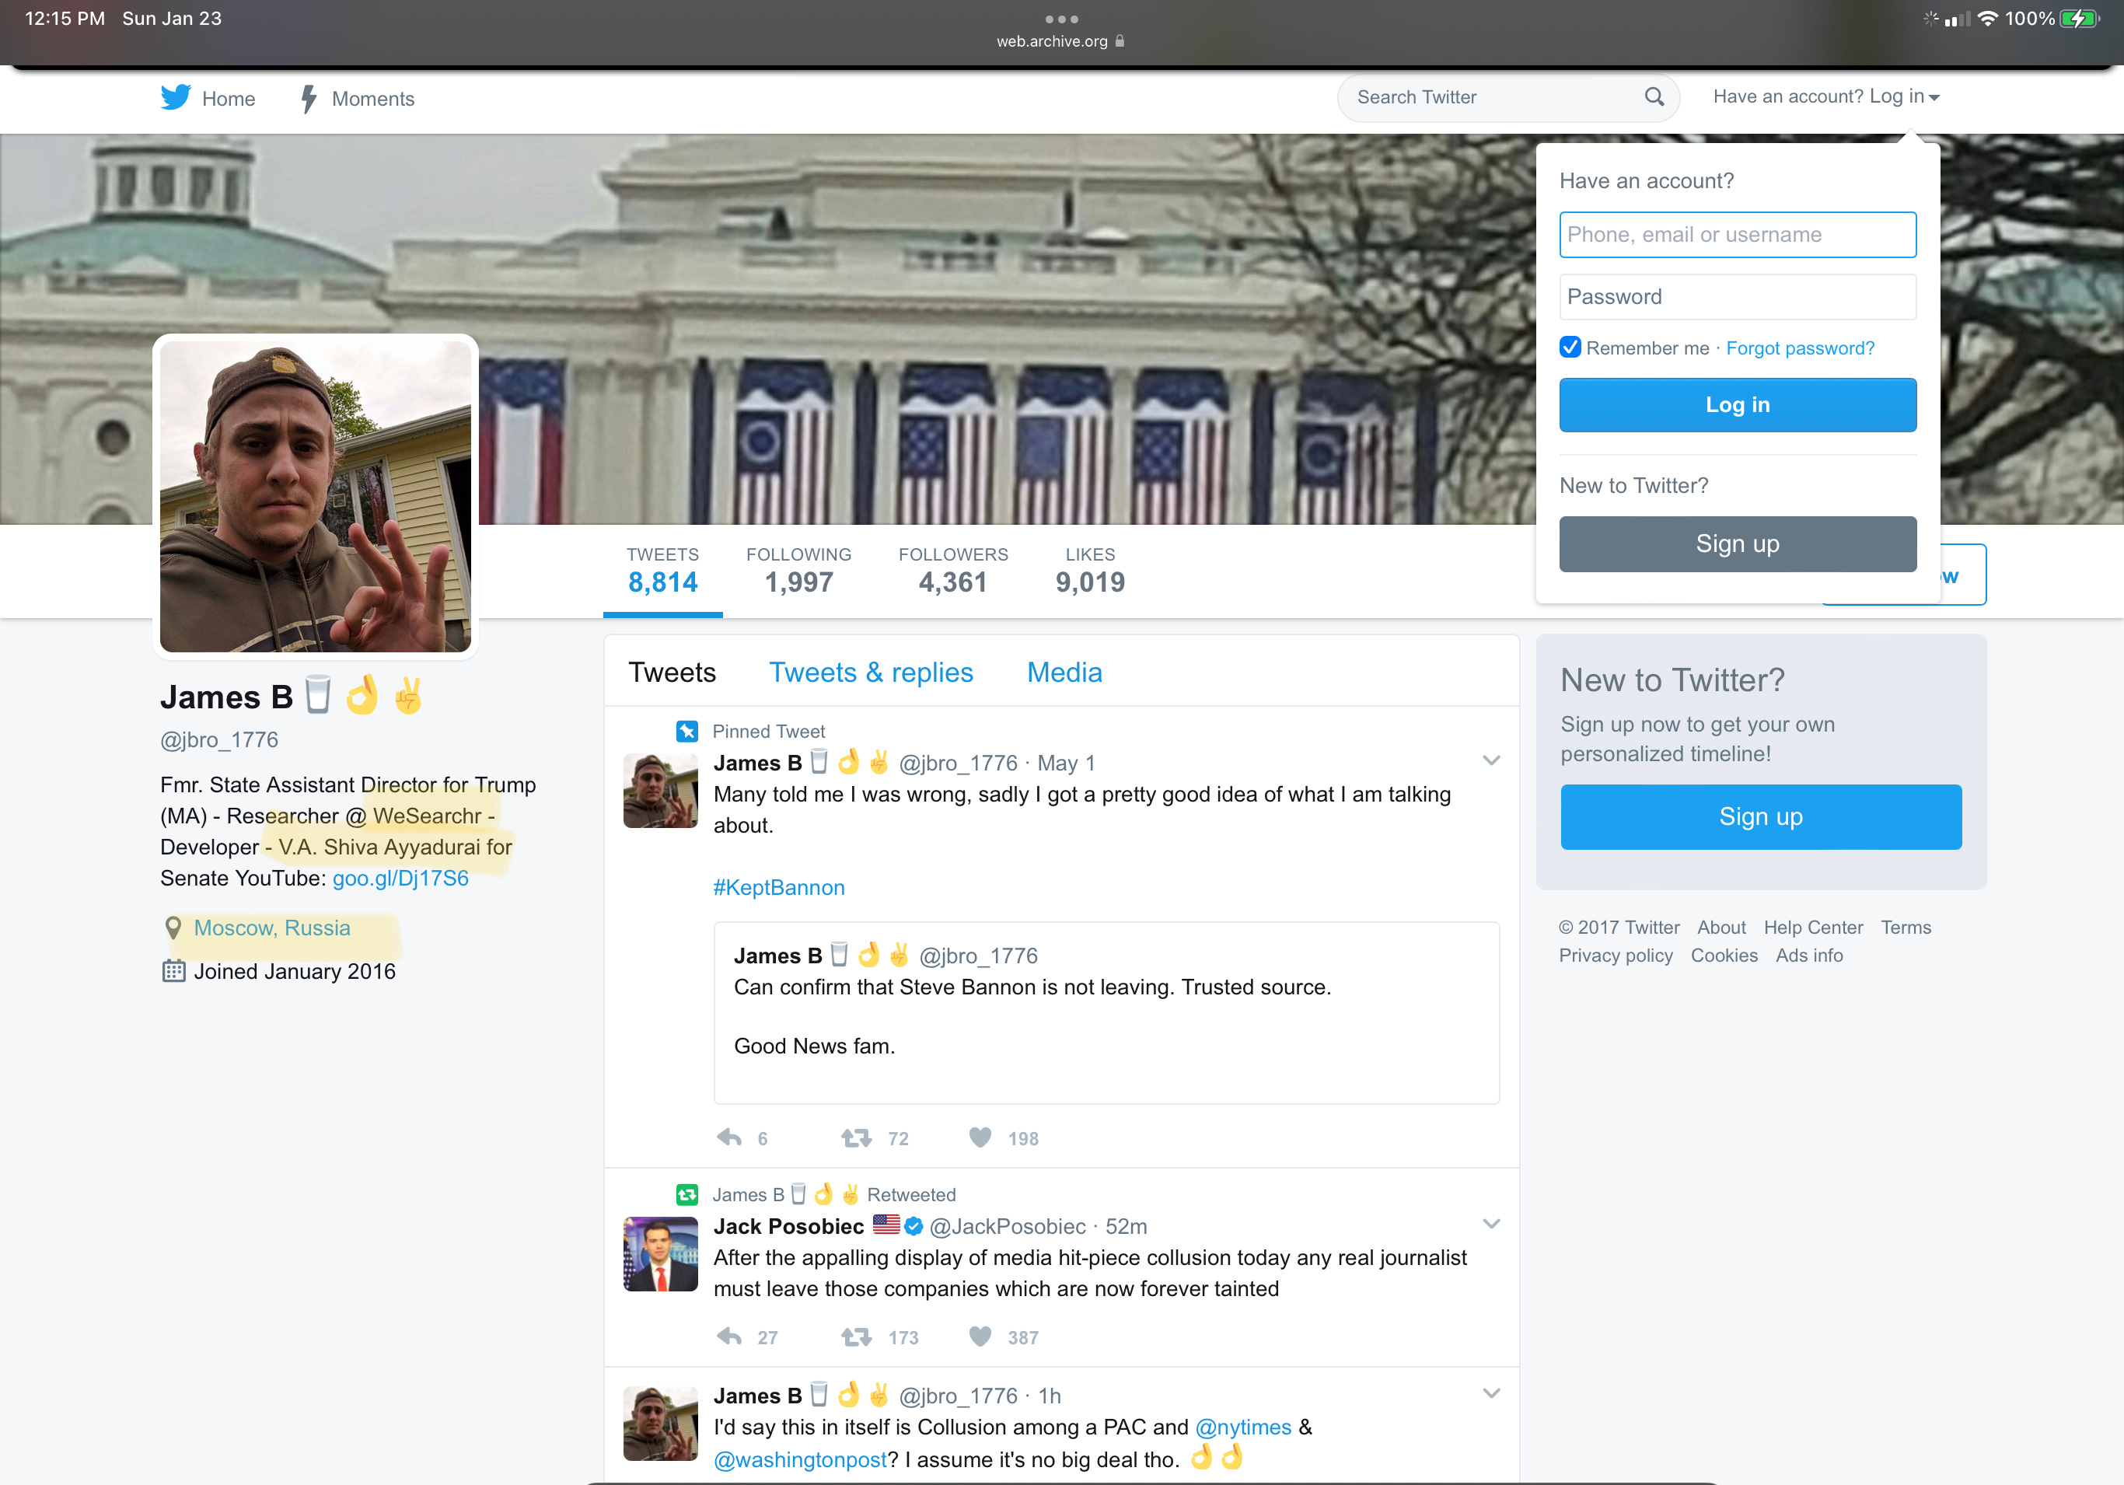Open the LIKES 9,019 list
Screen dimensions: 2124x1485
click(1090, 570)
